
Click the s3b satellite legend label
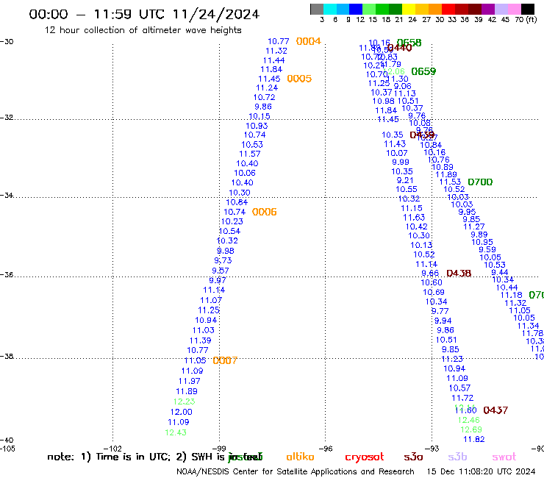click(x=457, y=457)
